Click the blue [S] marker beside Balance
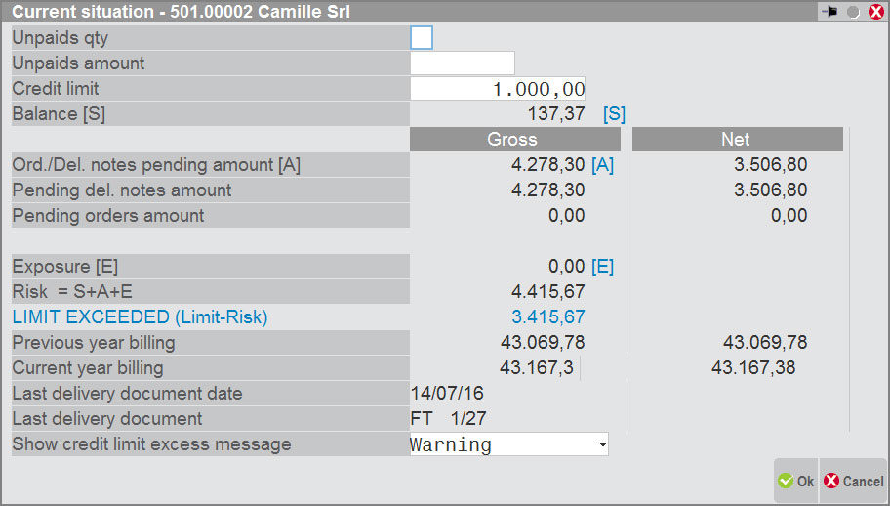890x506 pixels. [614, 114]
